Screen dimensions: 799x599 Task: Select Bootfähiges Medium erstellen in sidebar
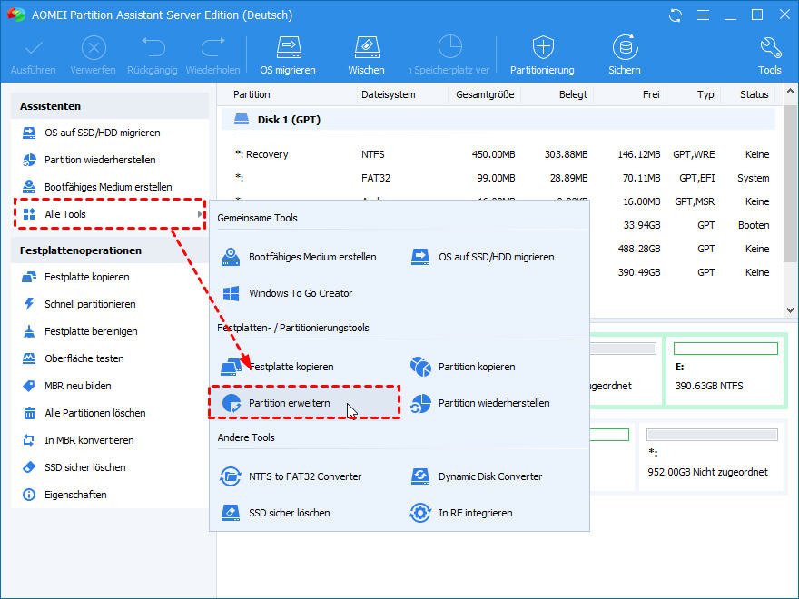[110, 187]
